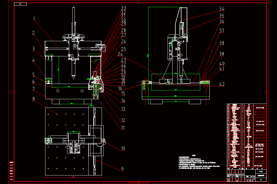Click part callout number 7
Viewport: 277px width, 184px height.
point(34,89)
